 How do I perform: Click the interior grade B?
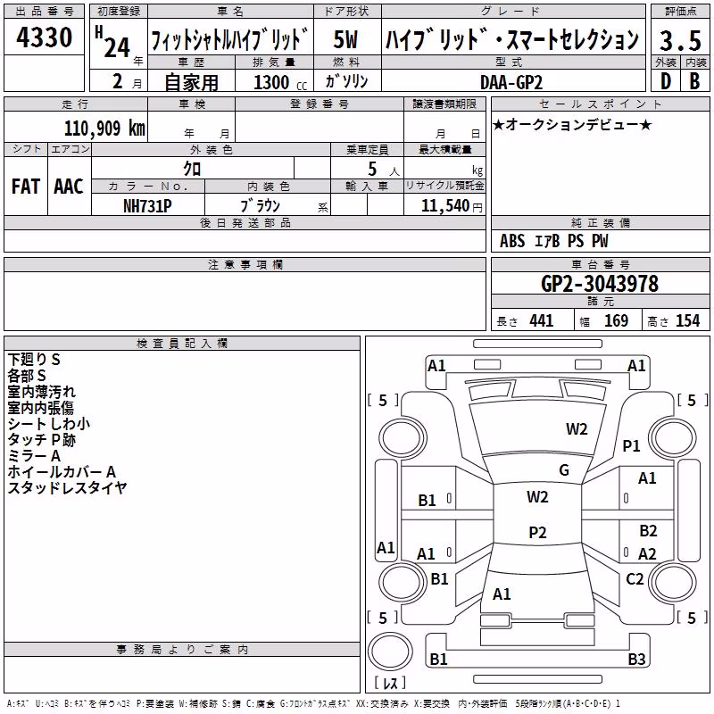pyautogui.click(x=694, y=81)
